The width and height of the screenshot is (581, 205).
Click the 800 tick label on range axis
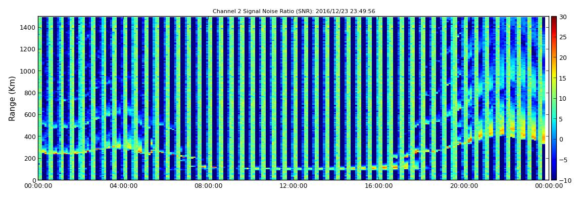coord(30,93)
